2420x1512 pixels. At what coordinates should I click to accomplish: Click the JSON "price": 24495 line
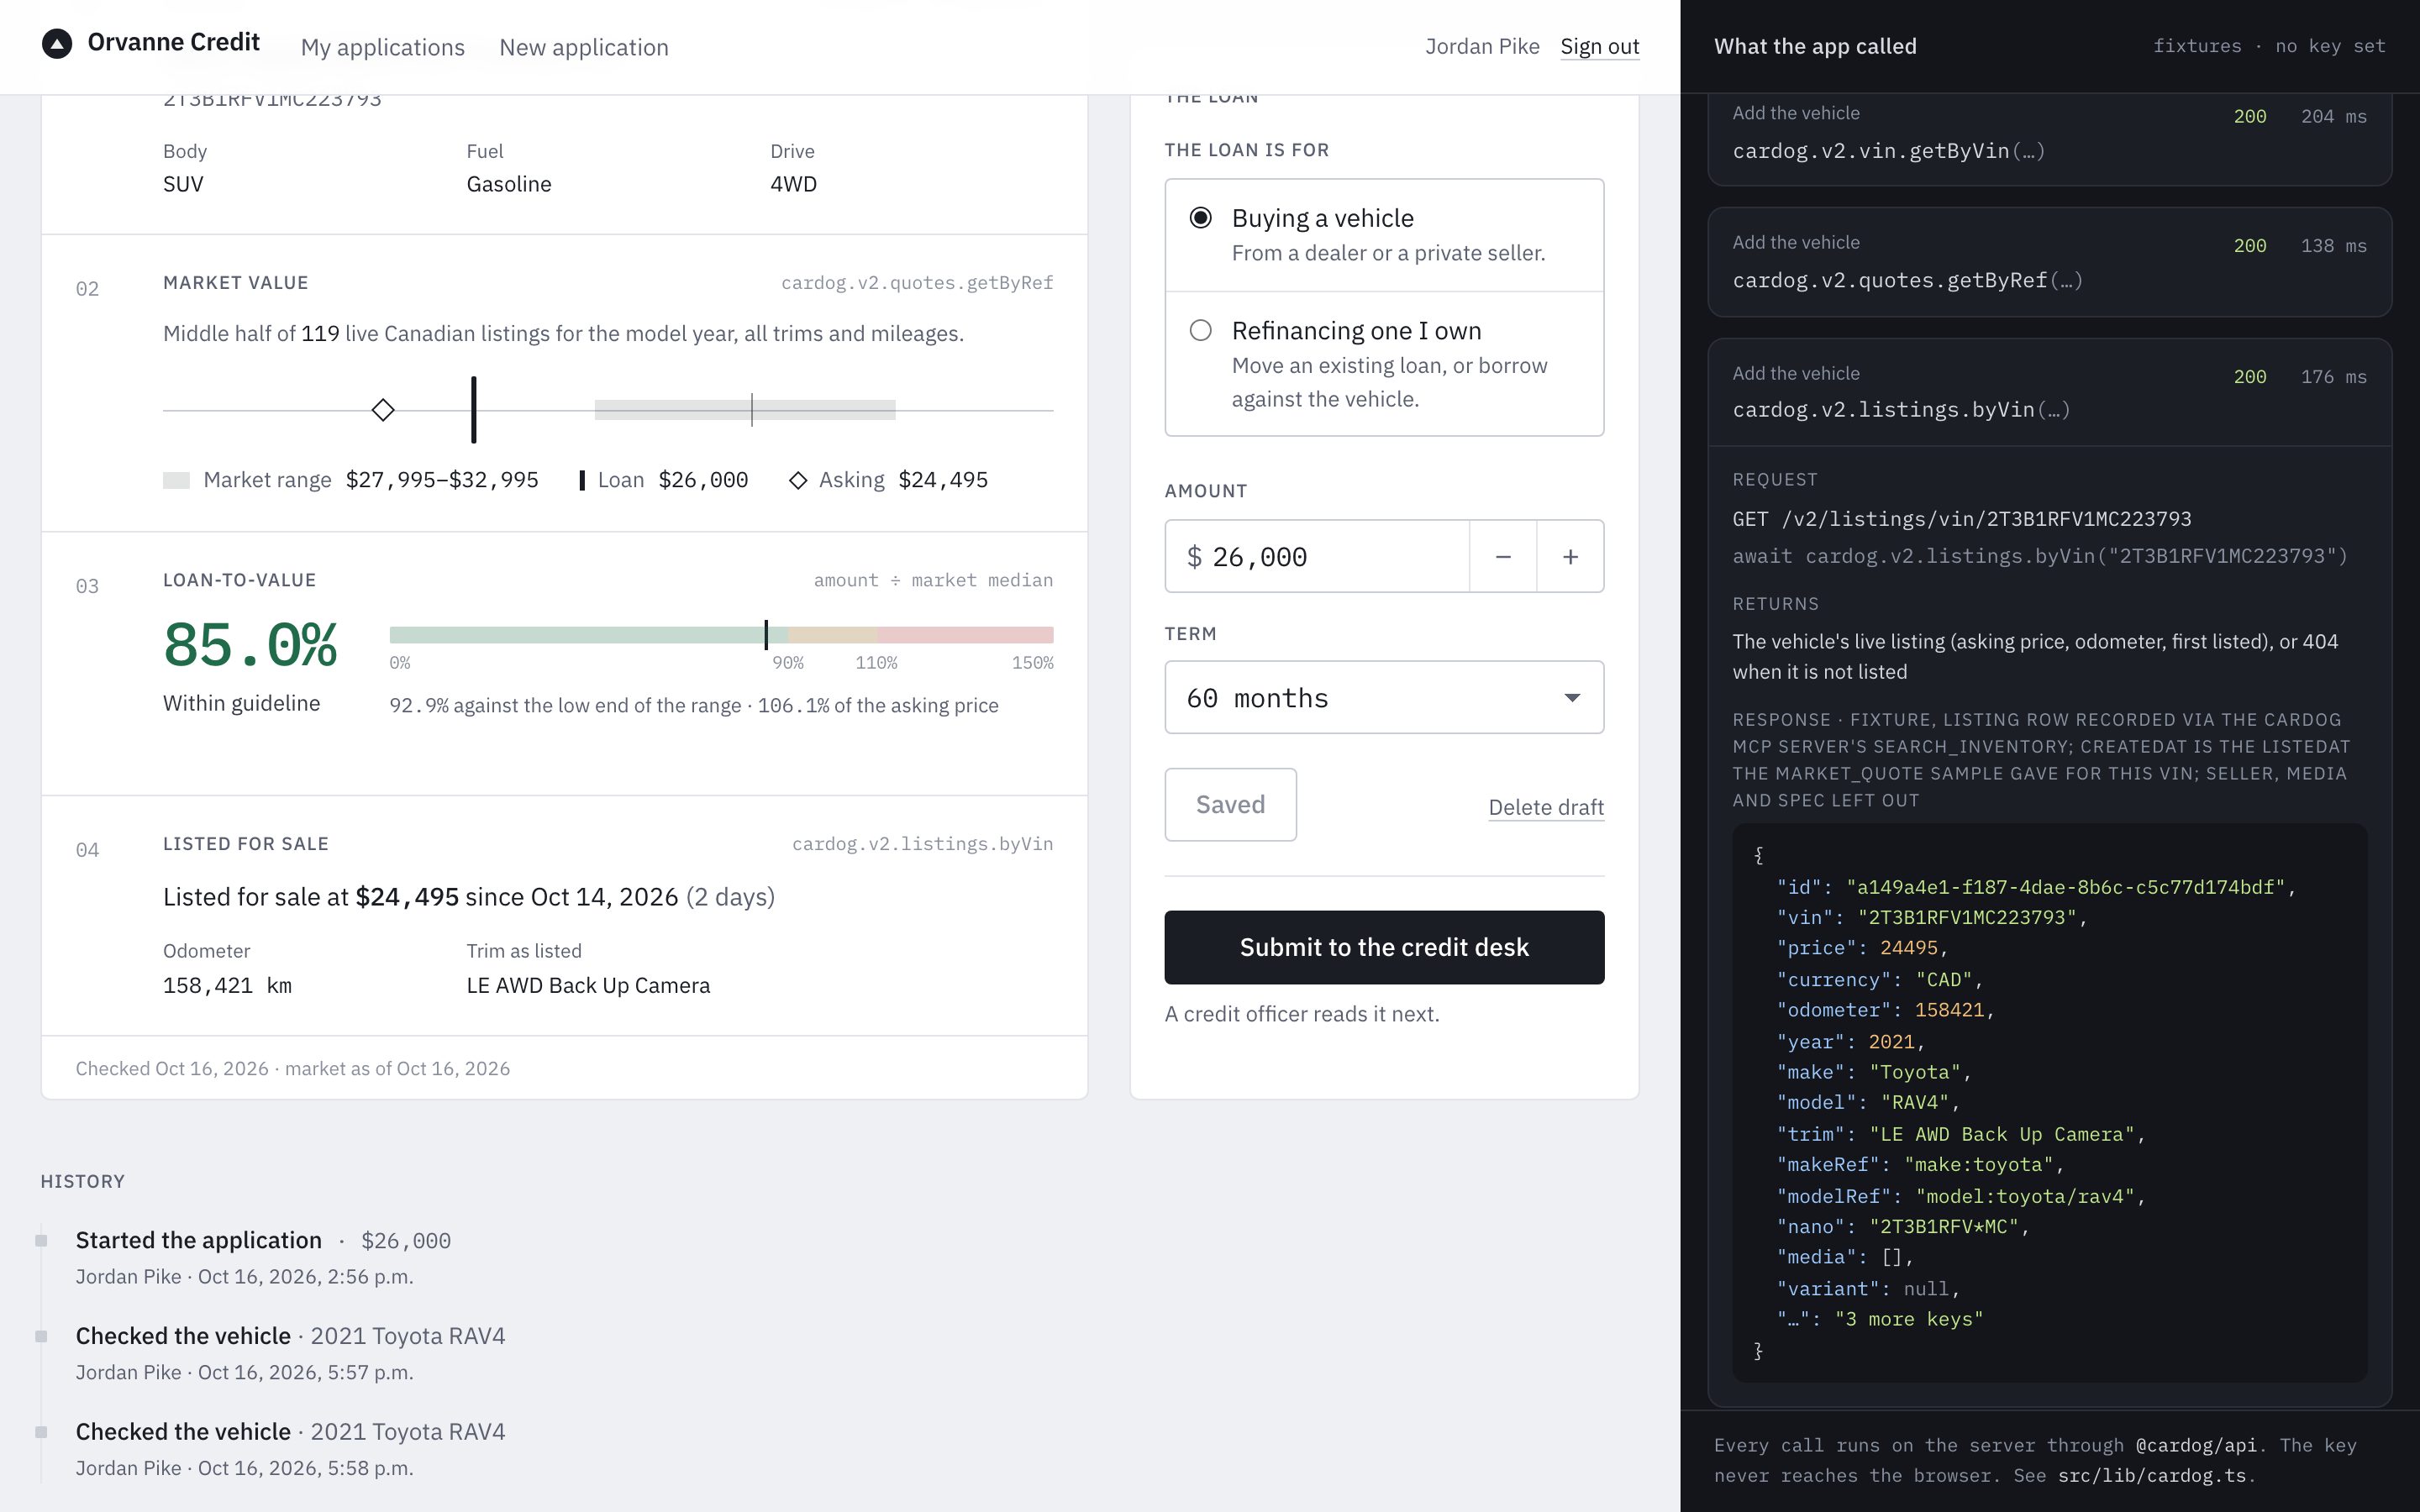click(1861, 948)
